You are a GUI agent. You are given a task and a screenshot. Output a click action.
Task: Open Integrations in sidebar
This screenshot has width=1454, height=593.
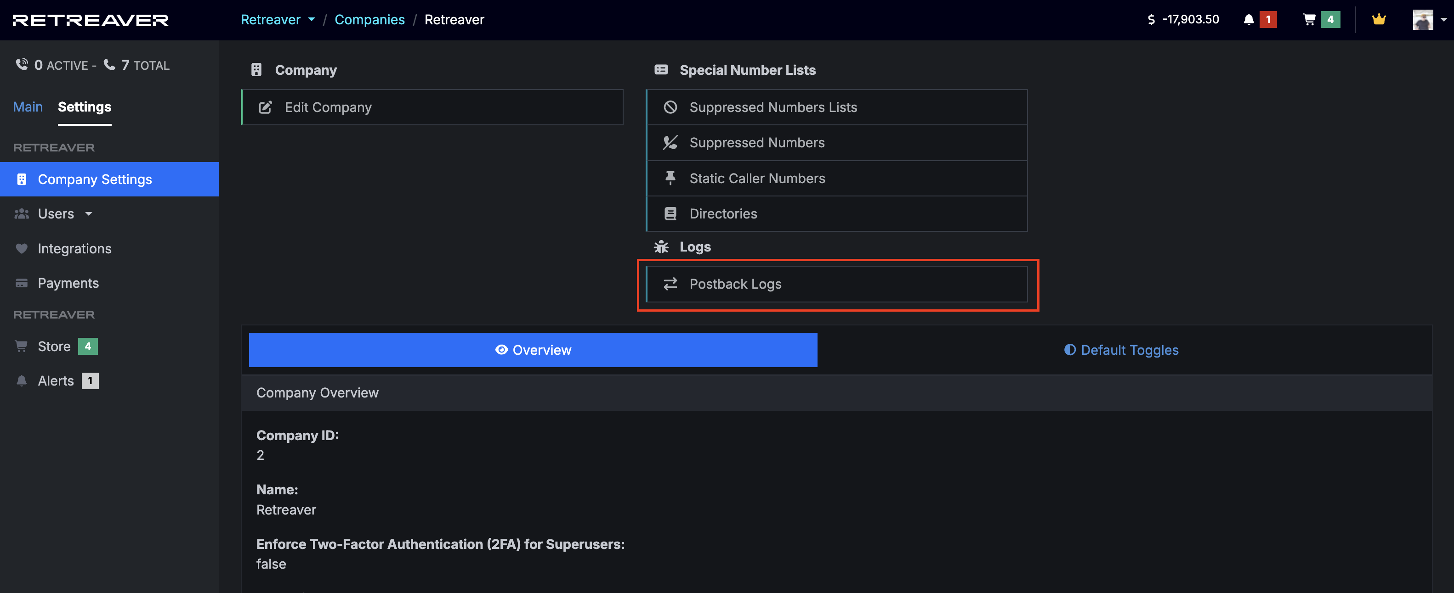(74, 249)
